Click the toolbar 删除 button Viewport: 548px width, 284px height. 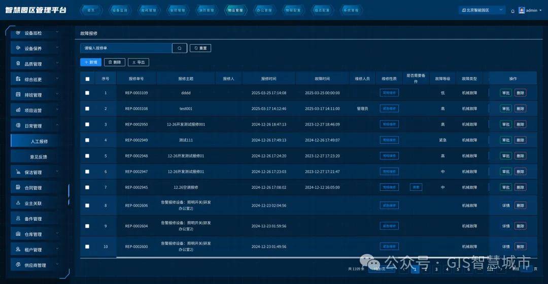coord(115,62)
